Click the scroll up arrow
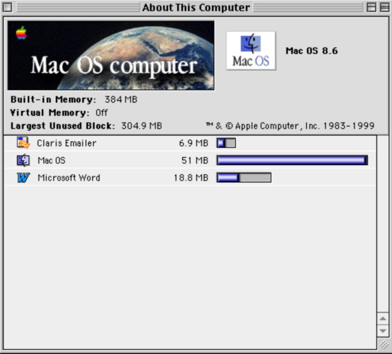Image resolution: width=392 pixels, height=354 pixels. tap(383, 319)
